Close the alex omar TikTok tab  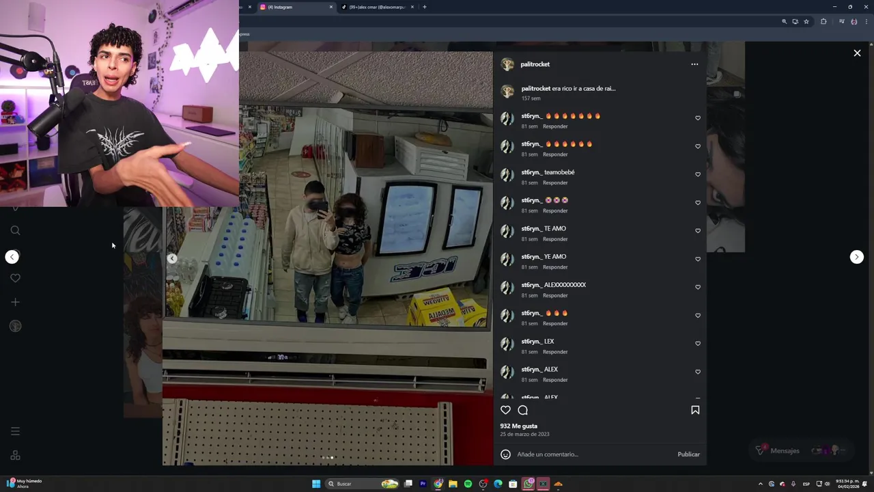[x=412, y=7]
